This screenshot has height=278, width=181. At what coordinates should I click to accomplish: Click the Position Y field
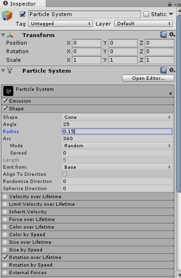(x=123, y=43)
